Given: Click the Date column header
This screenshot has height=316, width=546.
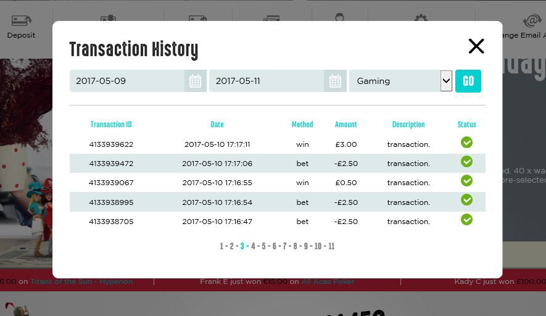Looking at the screenshot, I should pos(217,125).
